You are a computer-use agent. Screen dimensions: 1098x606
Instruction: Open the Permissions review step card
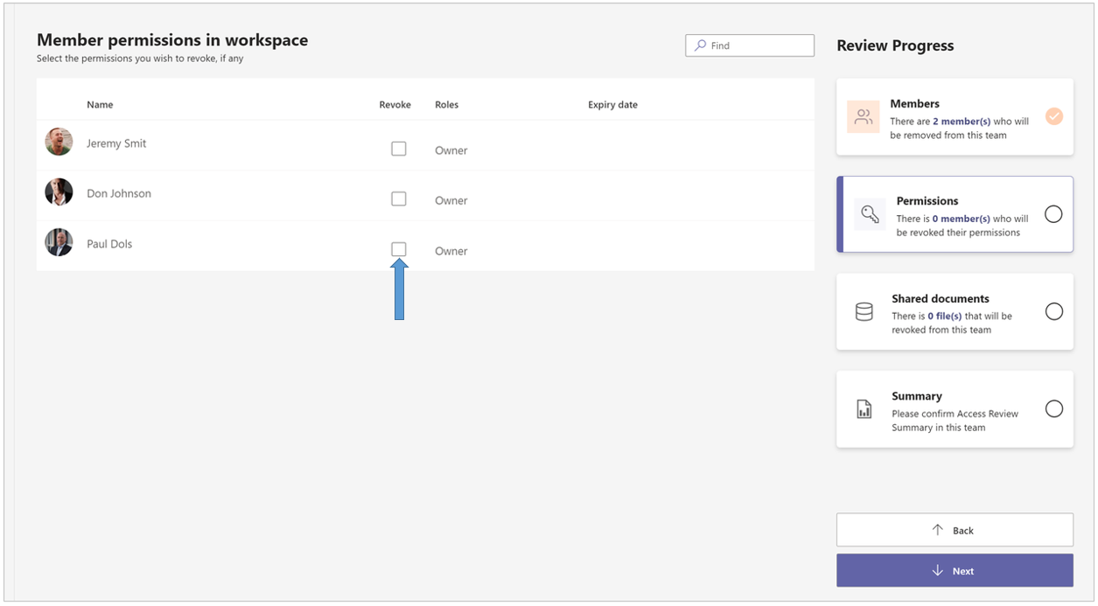coord(955,214)
